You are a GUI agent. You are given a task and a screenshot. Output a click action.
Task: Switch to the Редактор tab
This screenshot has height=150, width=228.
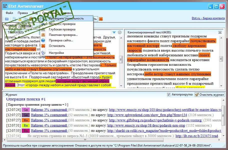[10, 25]
